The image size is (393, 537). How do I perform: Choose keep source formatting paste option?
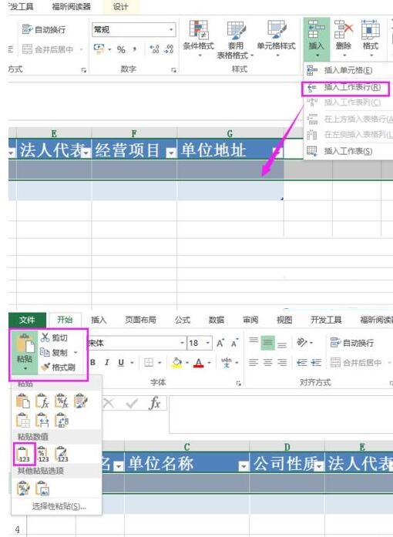click(81, 401)
